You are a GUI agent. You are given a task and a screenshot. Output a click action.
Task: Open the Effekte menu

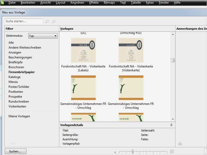94,3
